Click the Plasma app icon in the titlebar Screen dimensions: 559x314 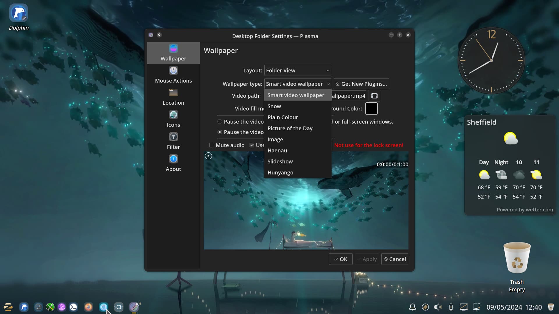pyautogui.click(x=151, y=35)
